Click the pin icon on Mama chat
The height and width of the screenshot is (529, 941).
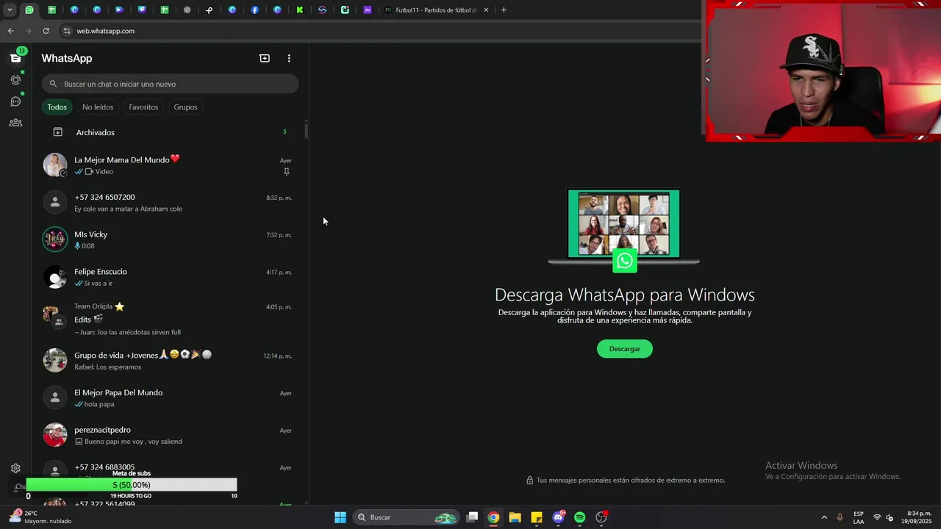coord(287,172)
